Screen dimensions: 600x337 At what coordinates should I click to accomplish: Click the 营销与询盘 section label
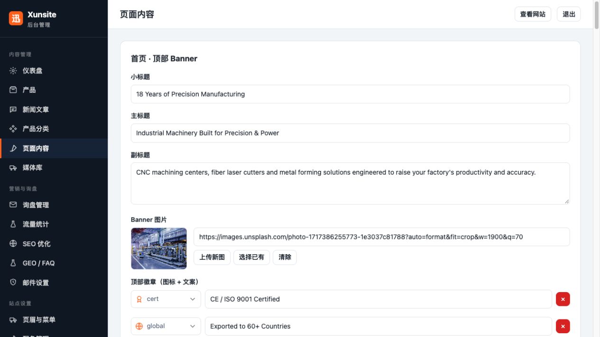click(x=23, y=188)
